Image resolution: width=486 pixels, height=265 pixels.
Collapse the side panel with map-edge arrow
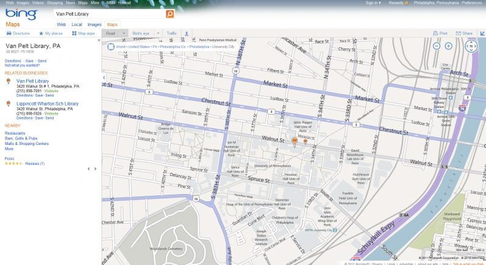pos(104,77)
